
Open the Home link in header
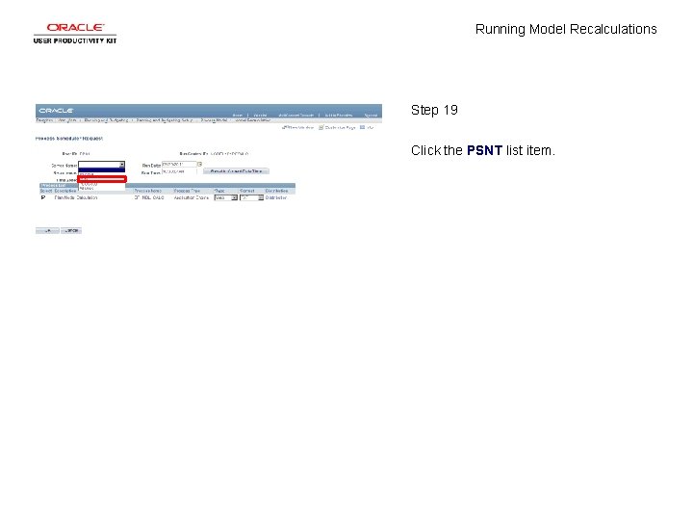pyautogui.click(x=238, y=115)
